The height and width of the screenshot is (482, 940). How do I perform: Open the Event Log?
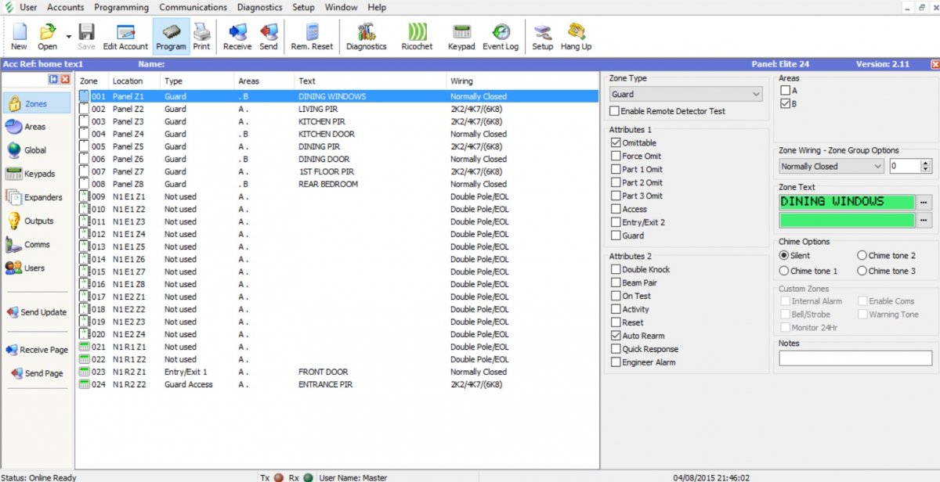(x=500, y=37)
